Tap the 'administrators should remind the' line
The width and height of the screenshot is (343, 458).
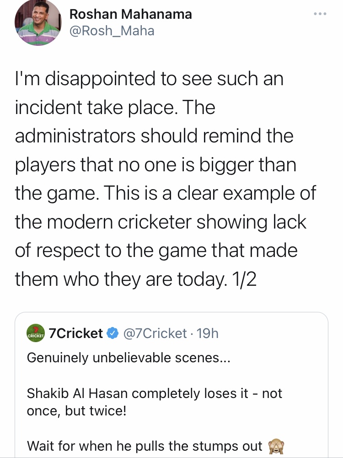click(154, 136)
